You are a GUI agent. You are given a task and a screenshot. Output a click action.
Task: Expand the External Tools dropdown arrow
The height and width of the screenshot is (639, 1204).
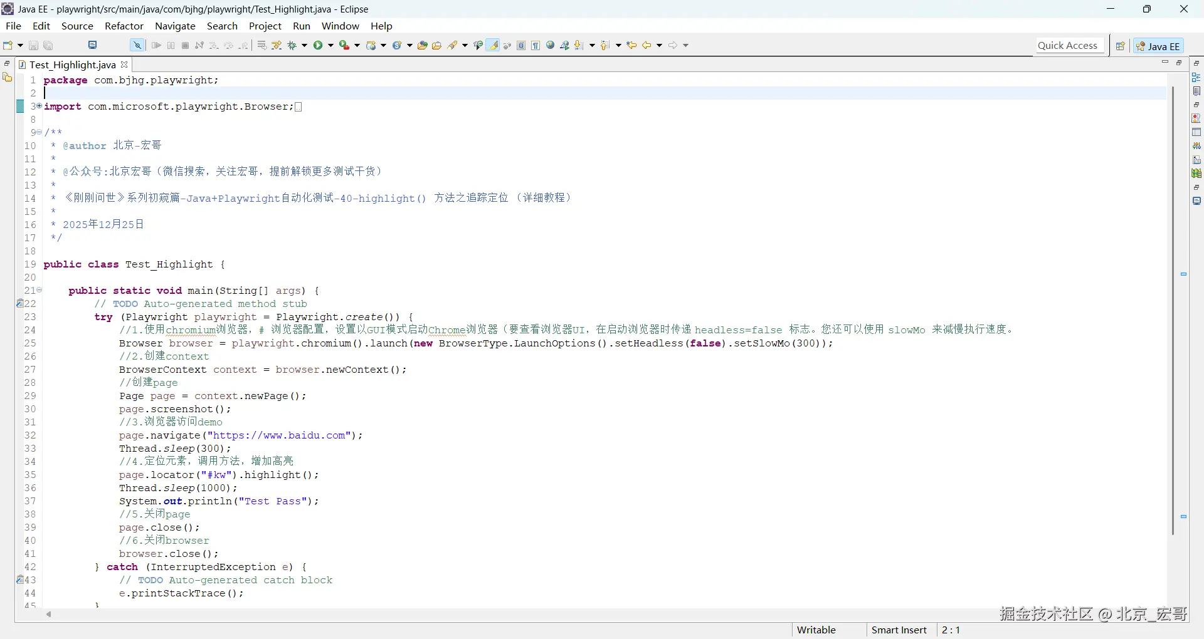click(x=357, y=45)
